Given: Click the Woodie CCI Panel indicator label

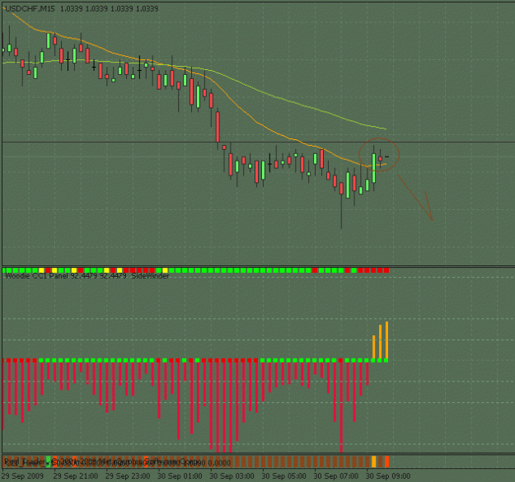Looking at the screenshot, I should coord(37,276).
